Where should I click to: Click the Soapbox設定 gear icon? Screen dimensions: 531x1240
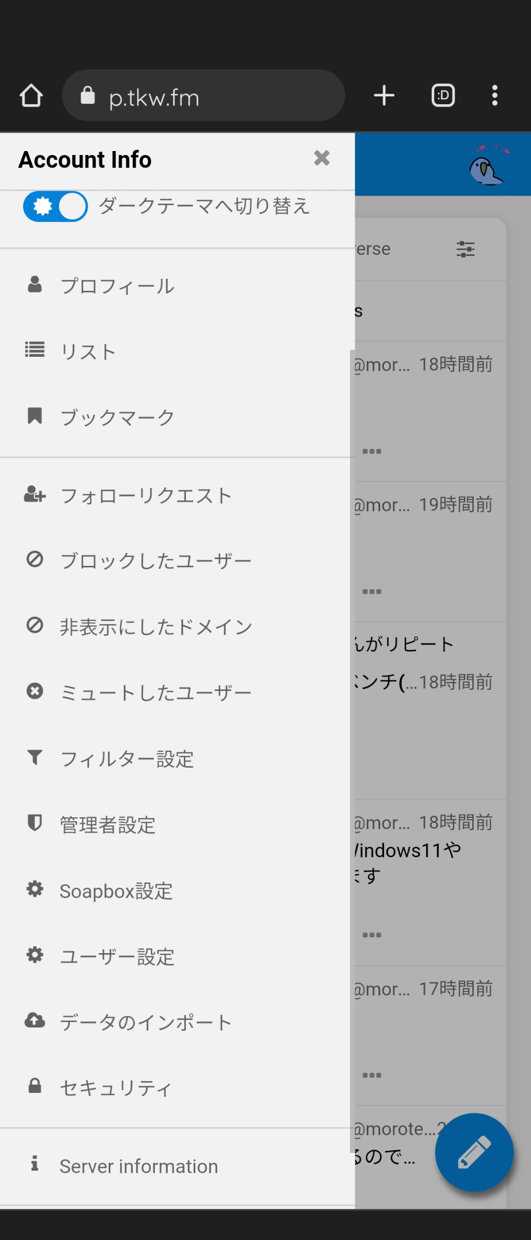coord(35,889)
